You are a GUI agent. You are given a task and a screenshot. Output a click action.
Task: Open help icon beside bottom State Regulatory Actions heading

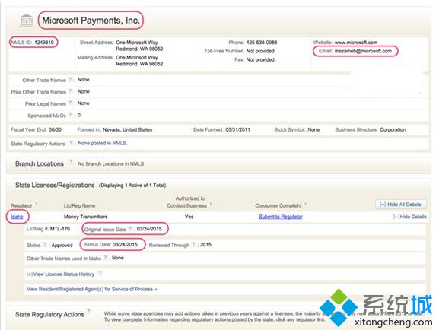click(x=89, y=312)
